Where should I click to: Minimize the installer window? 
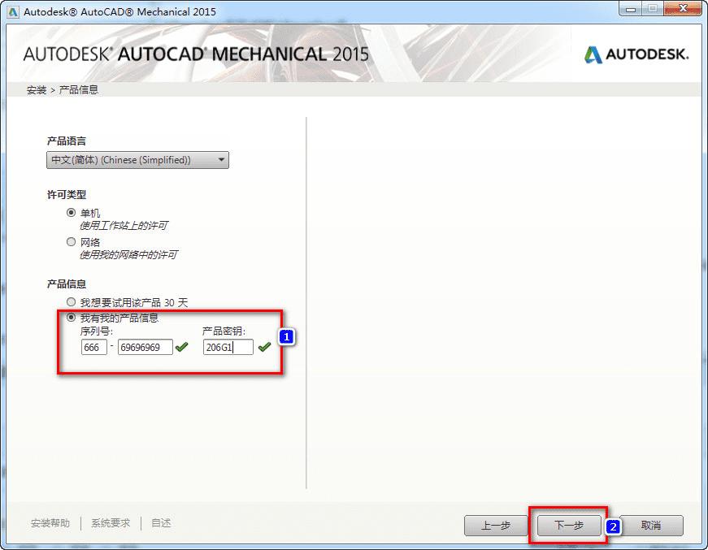632,9
